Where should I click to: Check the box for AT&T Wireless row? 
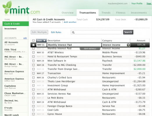click(x=33, y=52)
